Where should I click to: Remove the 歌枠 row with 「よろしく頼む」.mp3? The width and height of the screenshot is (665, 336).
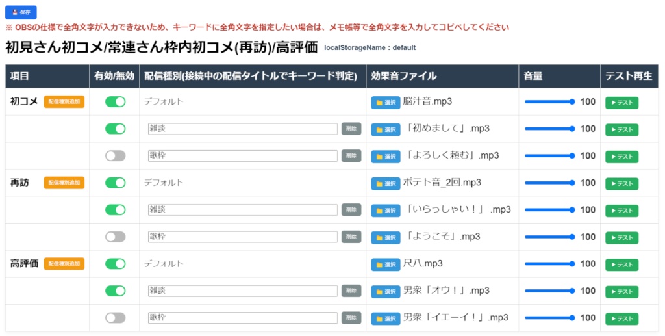point(351,156)
